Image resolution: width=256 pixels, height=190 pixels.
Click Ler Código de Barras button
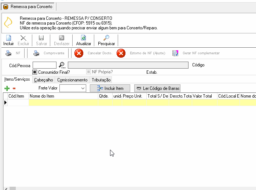point(157,88)
